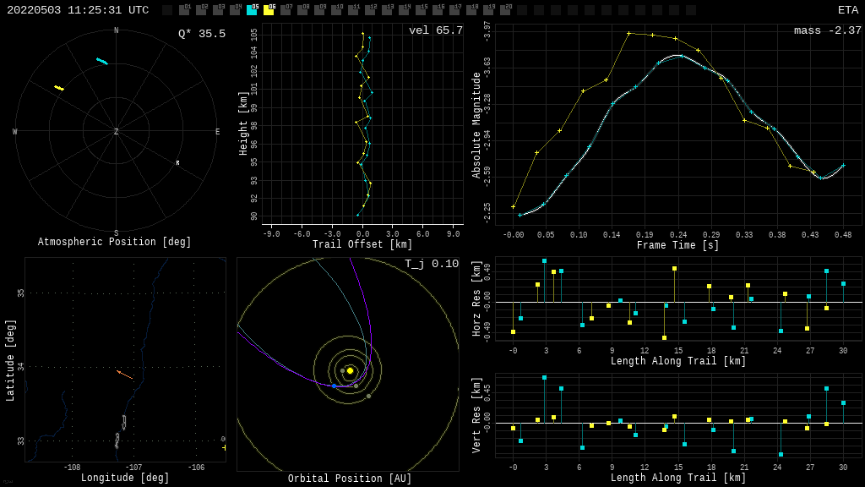The image size is (865, 487).
Task: Click the Q* 35.5 convergence angle value
Action: click(201, 34)
